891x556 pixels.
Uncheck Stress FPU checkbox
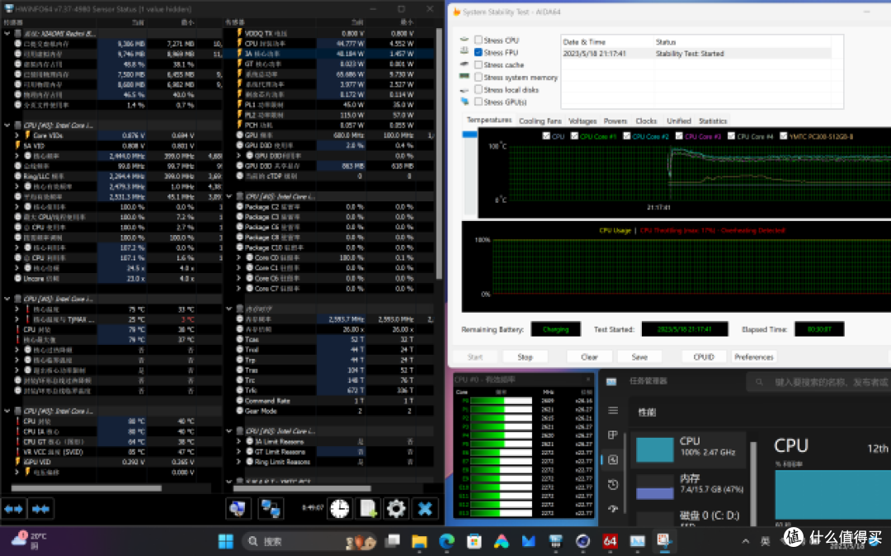click(x=478, y=52)
